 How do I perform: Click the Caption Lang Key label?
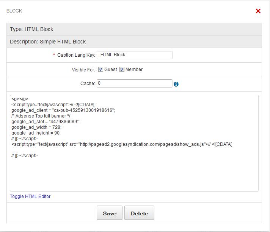(x=76, y=55)
